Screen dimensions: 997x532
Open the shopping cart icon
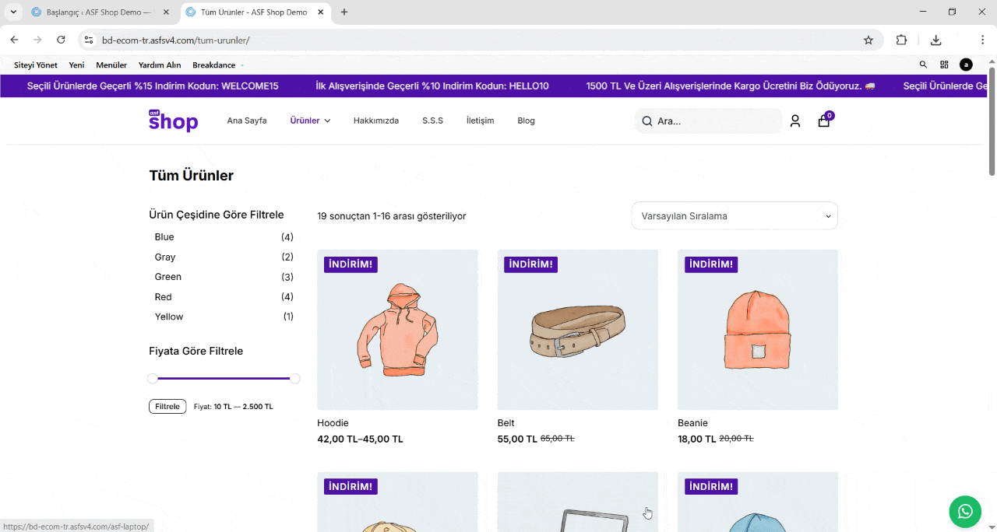click(823, 121)
